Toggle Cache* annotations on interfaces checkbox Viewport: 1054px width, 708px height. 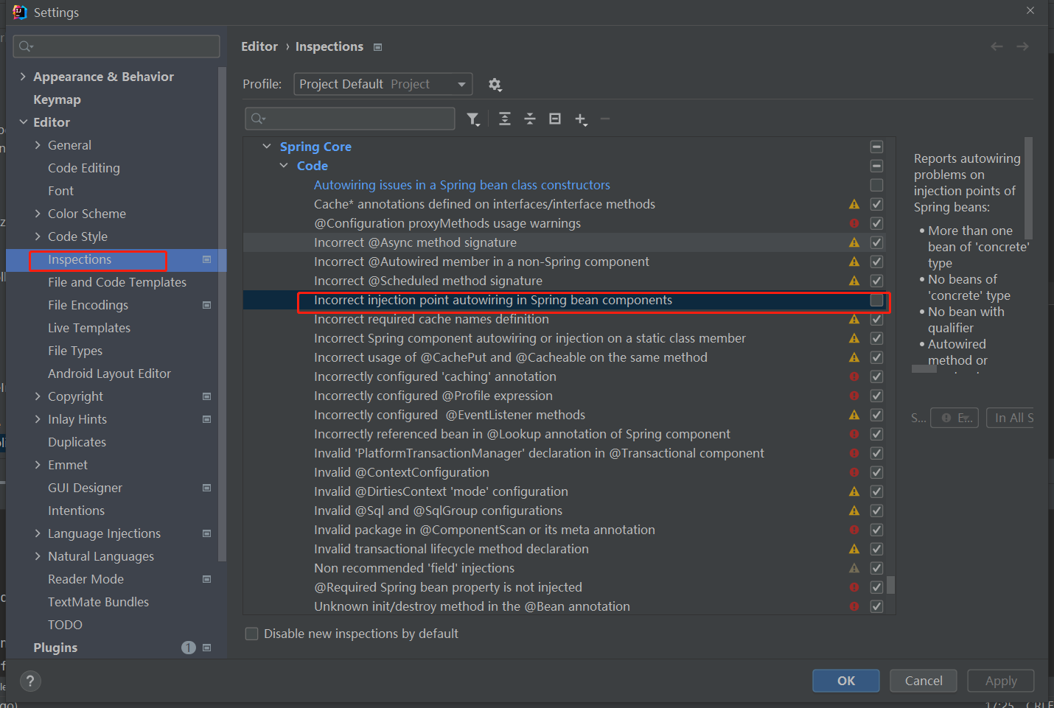pyautogui.click(x=876, y=204)
